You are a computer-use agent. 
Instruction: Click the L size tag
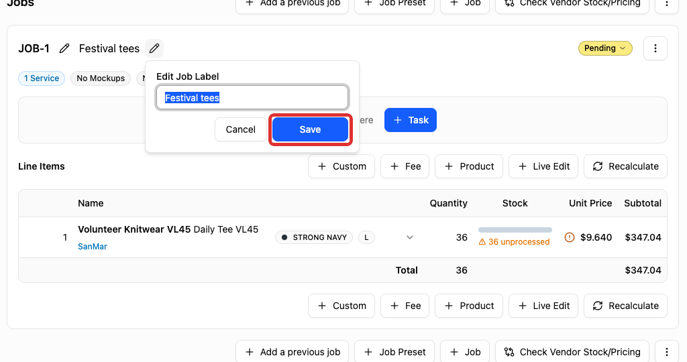pos(366,237)
